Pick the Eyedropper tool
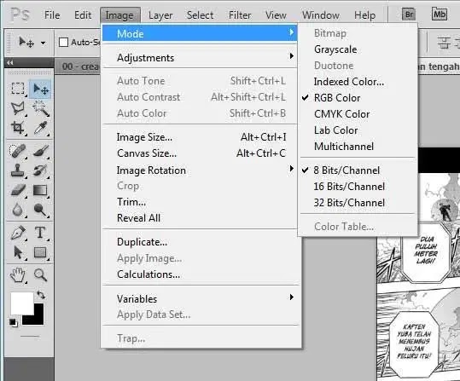 pyautogui.click(x=40, y=128)
